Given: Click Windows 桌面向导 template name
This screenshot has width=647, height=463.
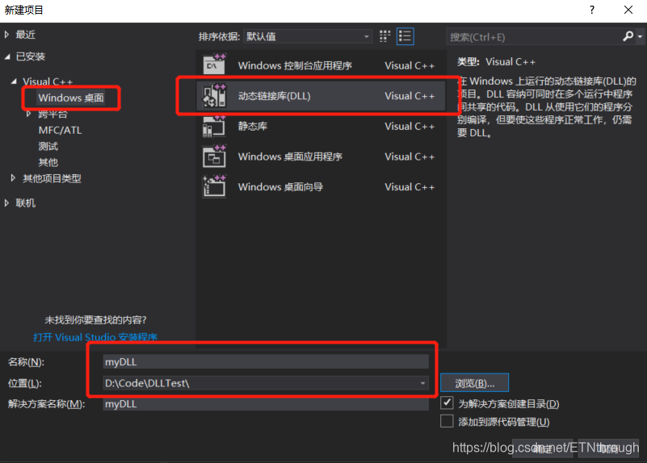Looking at the screenshot, I should pos(280,187).
